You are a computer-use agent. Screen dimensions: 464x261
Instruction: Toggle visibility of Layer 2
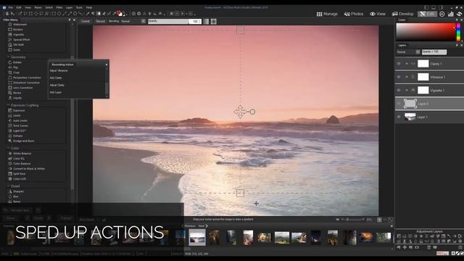point(399,104)
